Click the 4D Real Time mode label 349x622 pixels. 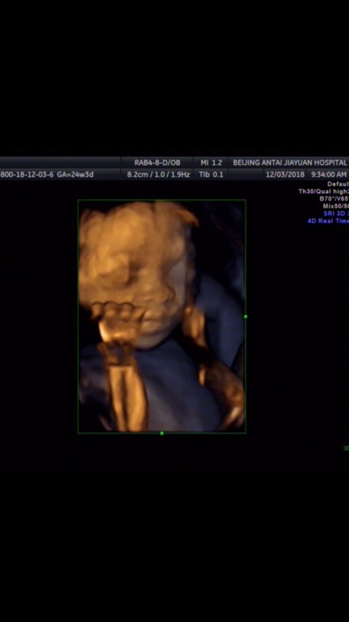click(328, 221)
